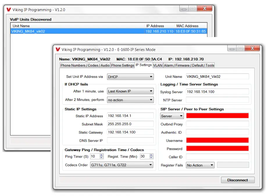Click the Static IP Address field

130,116
